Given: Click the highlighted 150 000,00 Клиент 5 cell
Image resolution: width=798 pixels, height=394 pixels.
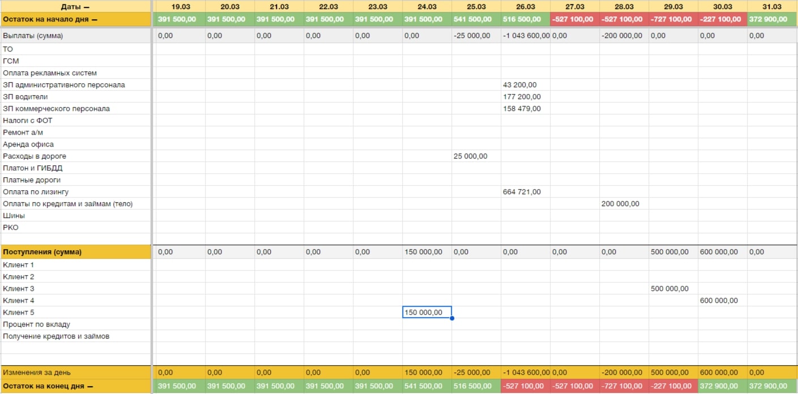Looking at the screenshot, I should point(426,312).
